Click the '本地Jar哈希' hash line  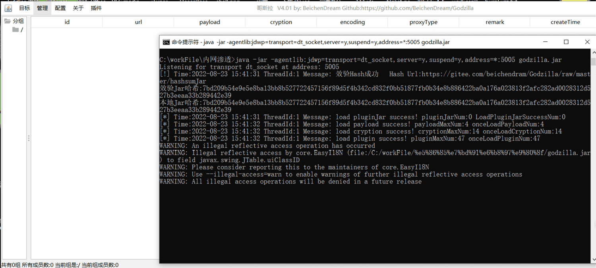tap(375, 106)
